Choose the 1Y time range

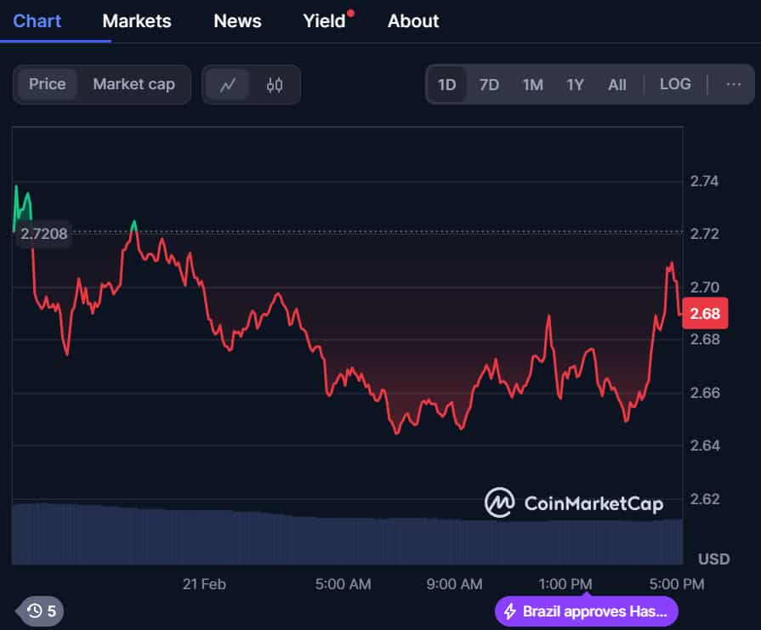(576, 84)
